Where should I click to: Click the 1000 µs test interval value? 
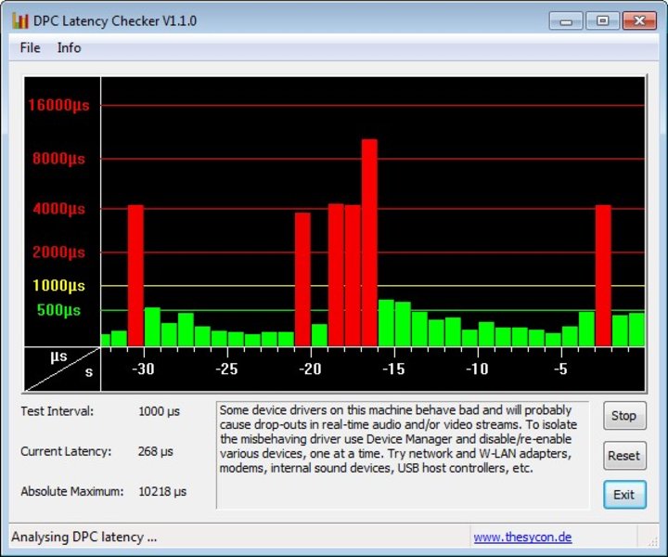[x=159, y=411]
